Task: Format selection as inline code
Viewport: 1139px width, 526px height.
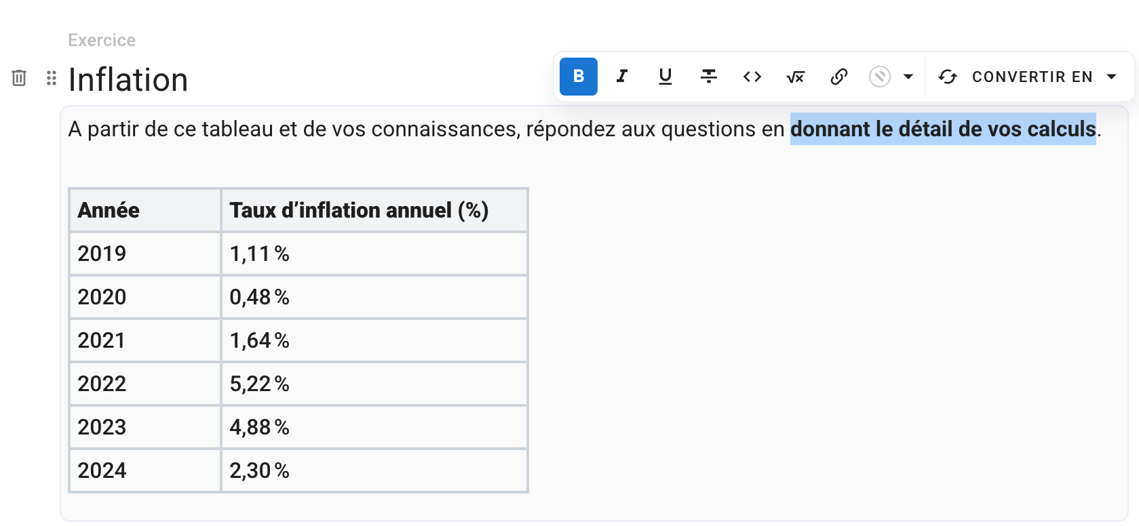Action: (x=752, y=77)
